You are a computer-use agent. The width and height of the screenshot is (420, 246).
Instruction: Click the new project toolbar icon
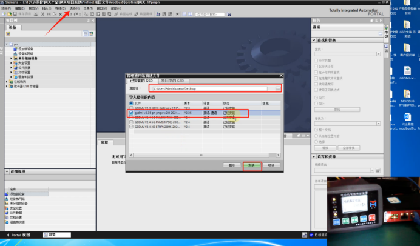click(x=4, y=14)
